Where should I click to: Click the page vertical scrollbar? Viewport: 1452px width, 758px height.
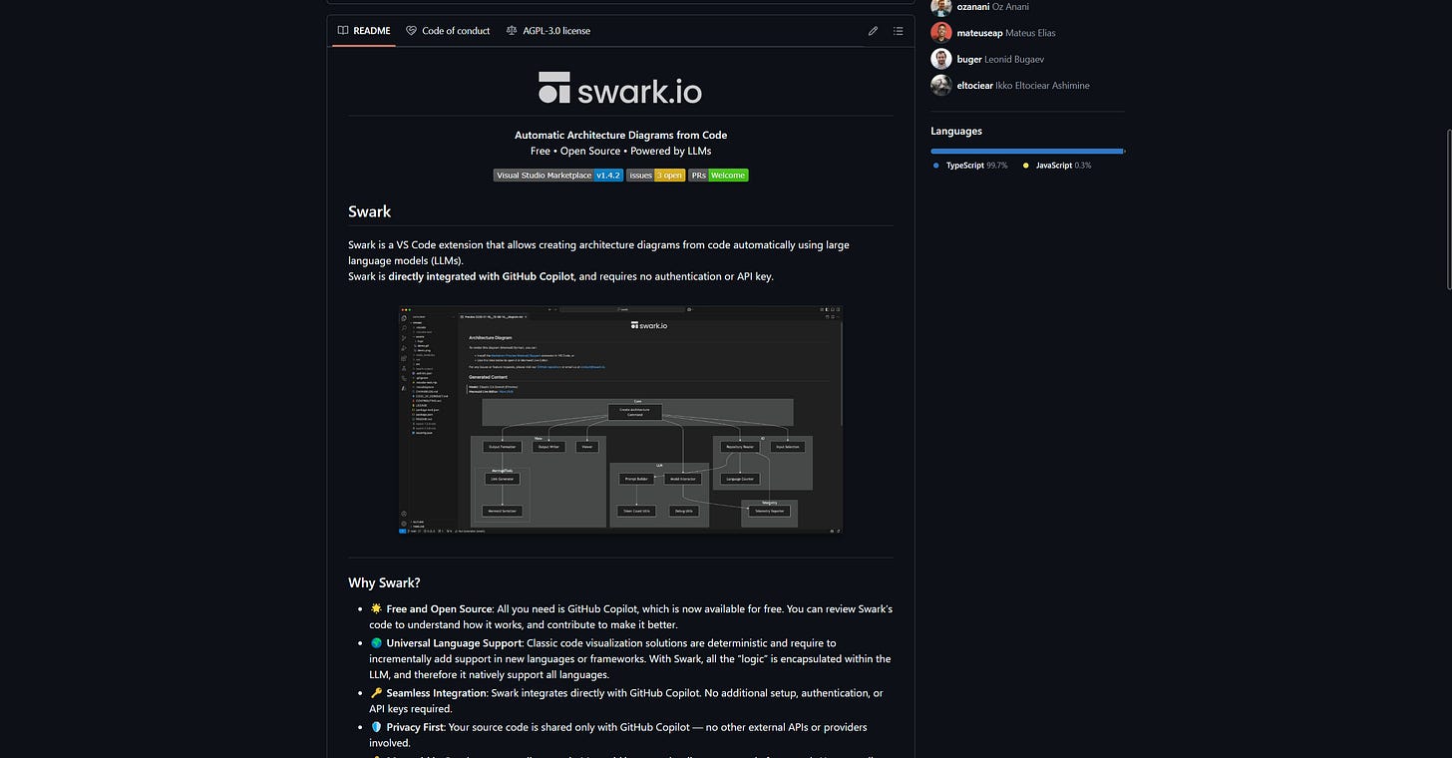pyautogui.click(x=1447, y=209)
